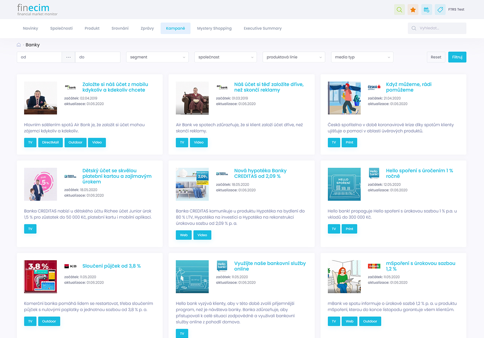Open the Executive Summary tab
This screenshot has width=484, height=338.
[x=263, y=28]
